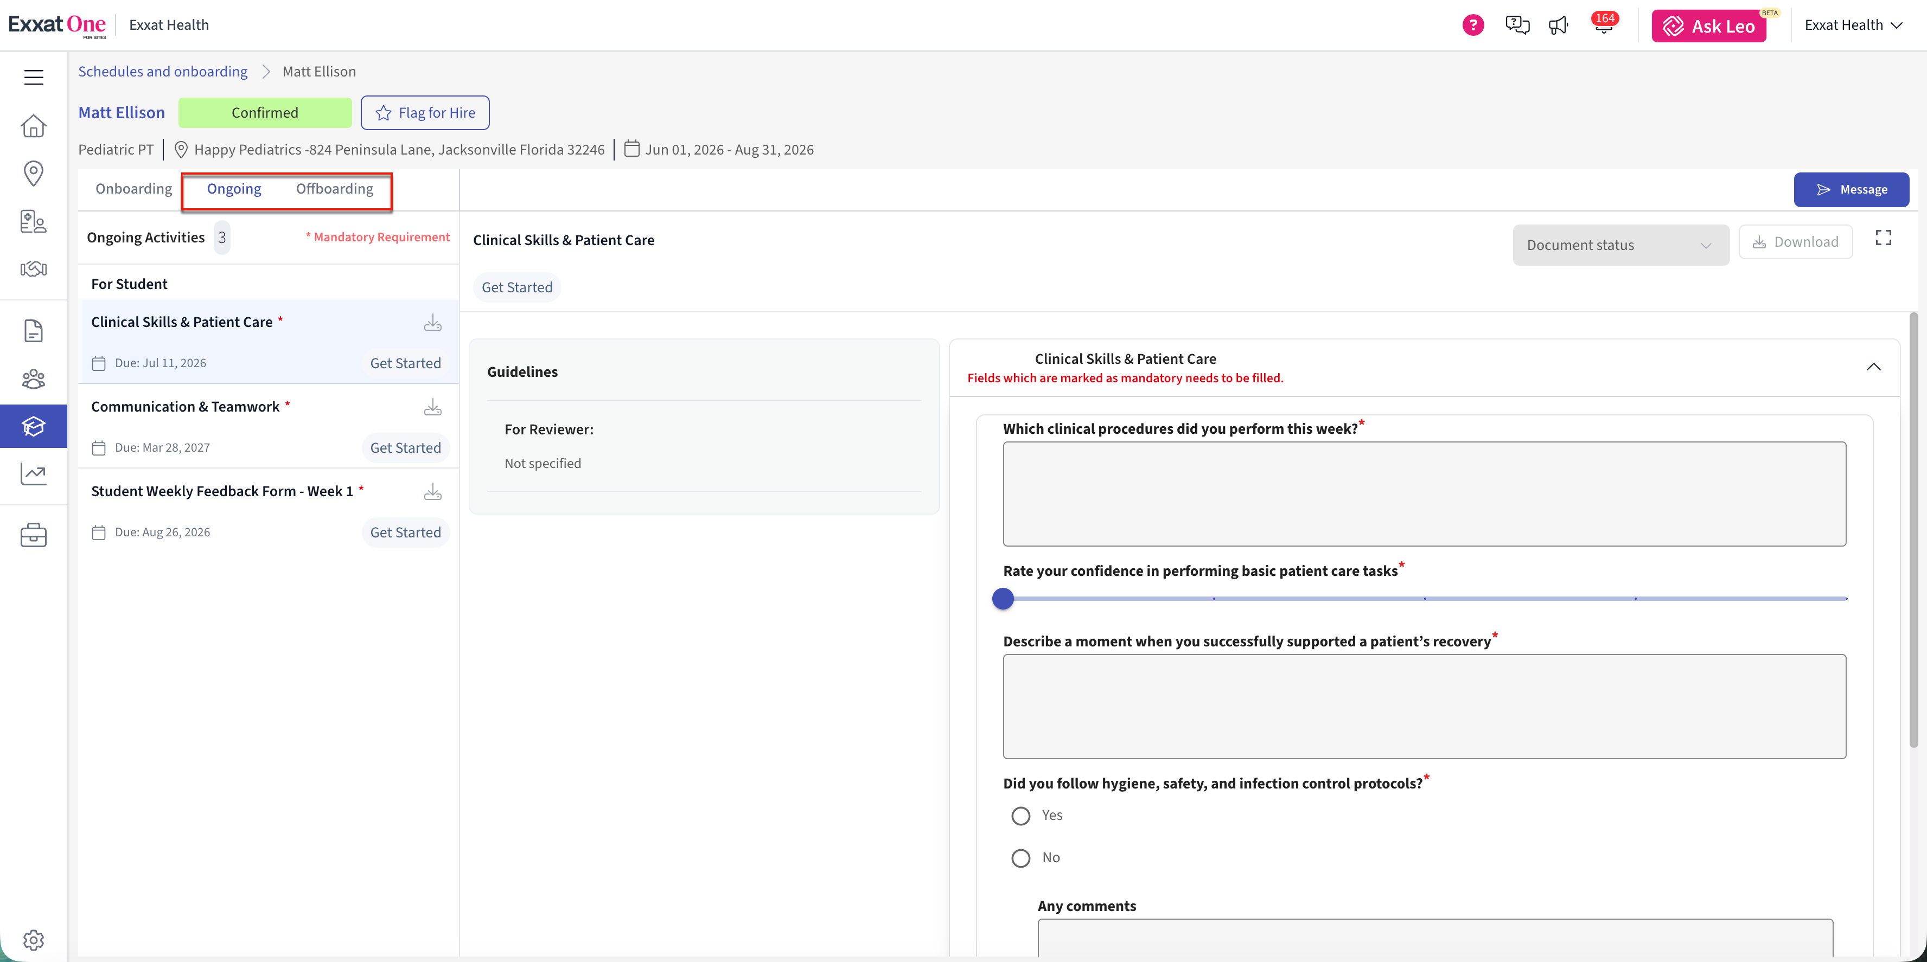Open the people group sidebar icon
The width and height of the screenshot is (1927, 962).
(34, 379)
